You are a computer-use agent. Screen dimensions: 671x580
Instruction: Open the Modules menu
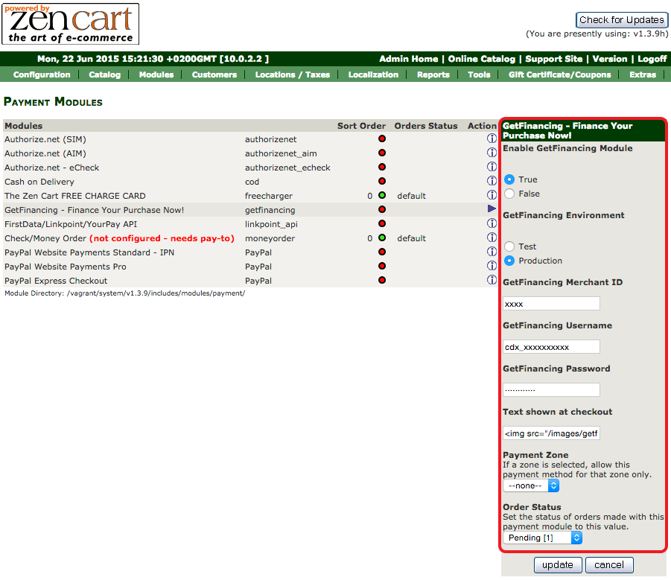[156, 74]
